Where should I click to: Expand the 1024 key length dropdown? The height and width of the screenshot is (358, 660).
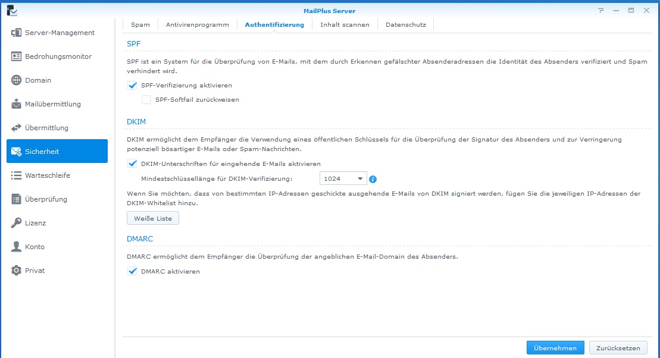(x=343, y=179)
